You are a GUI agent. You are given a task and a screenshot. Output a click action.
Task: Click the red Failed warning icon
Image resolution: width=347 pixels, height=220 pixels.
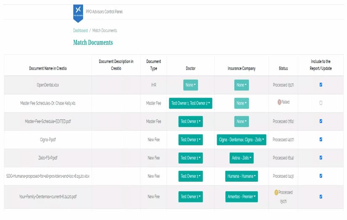(279, 102)
